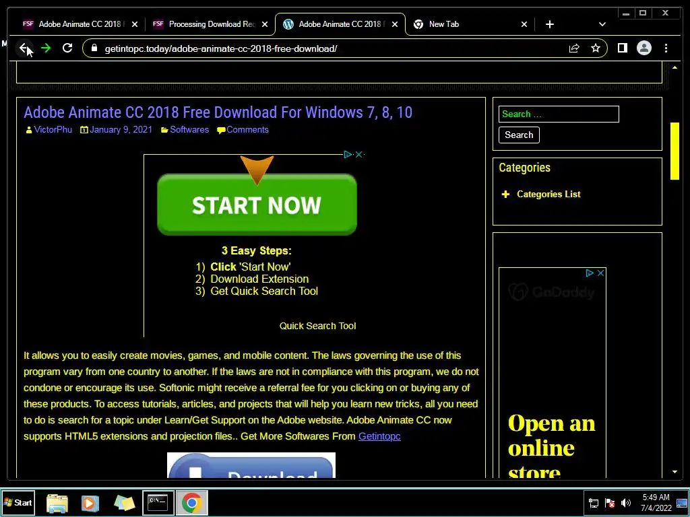Switch to Processing Download Request tab
690x517 pixels.
point(210,24)
